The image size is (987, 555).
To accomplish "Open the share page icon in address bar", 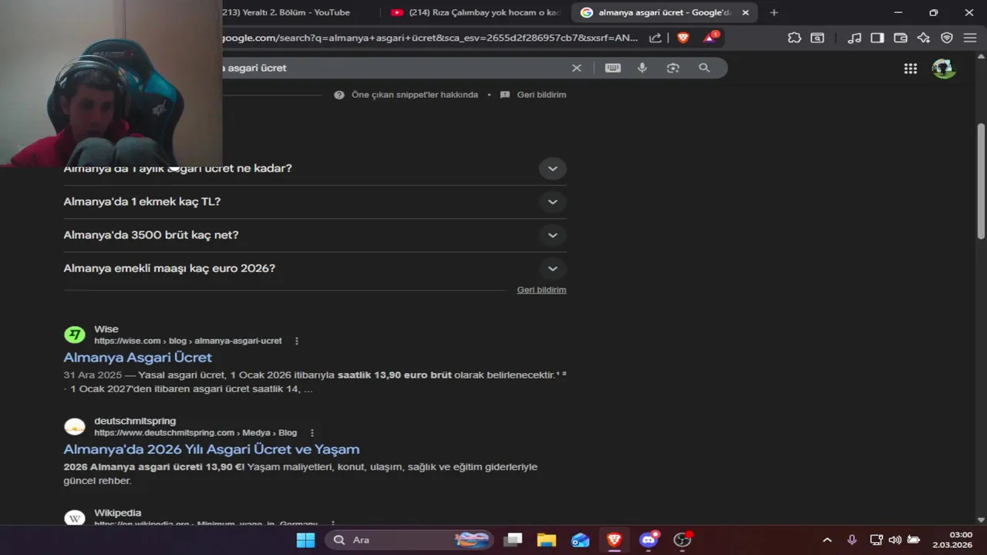I will tap(655, 38).
